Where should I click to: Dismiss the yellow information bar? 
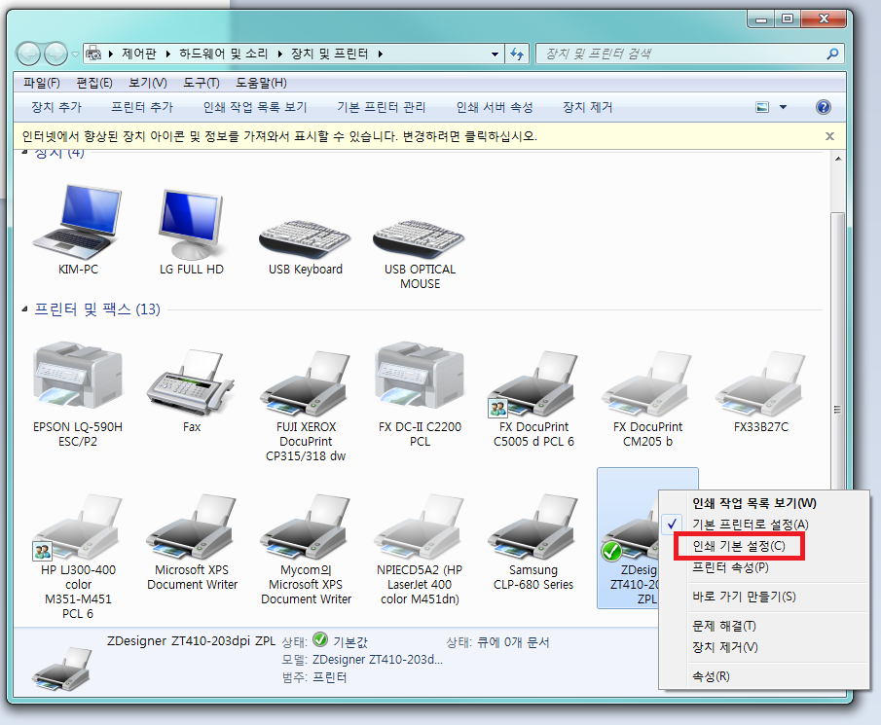[829, 136]
